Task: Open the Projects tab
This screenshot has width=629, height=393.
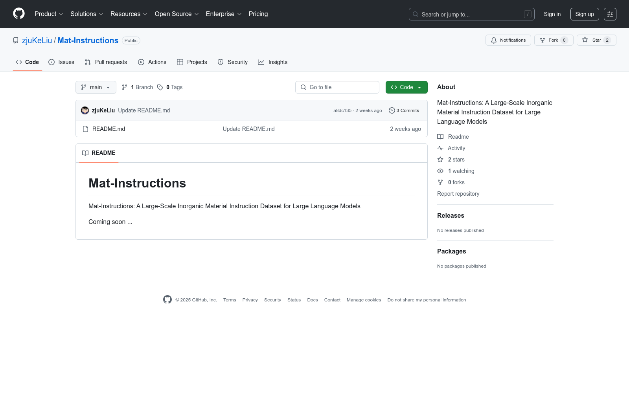Action: click(192, 62)
